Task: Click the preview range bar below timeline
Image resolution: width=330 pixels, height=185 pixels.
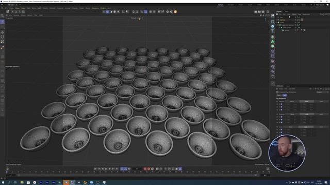Action: pyautogui.click(x=137, y=175)
